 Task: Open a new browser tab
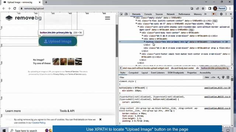pos(46,2)
